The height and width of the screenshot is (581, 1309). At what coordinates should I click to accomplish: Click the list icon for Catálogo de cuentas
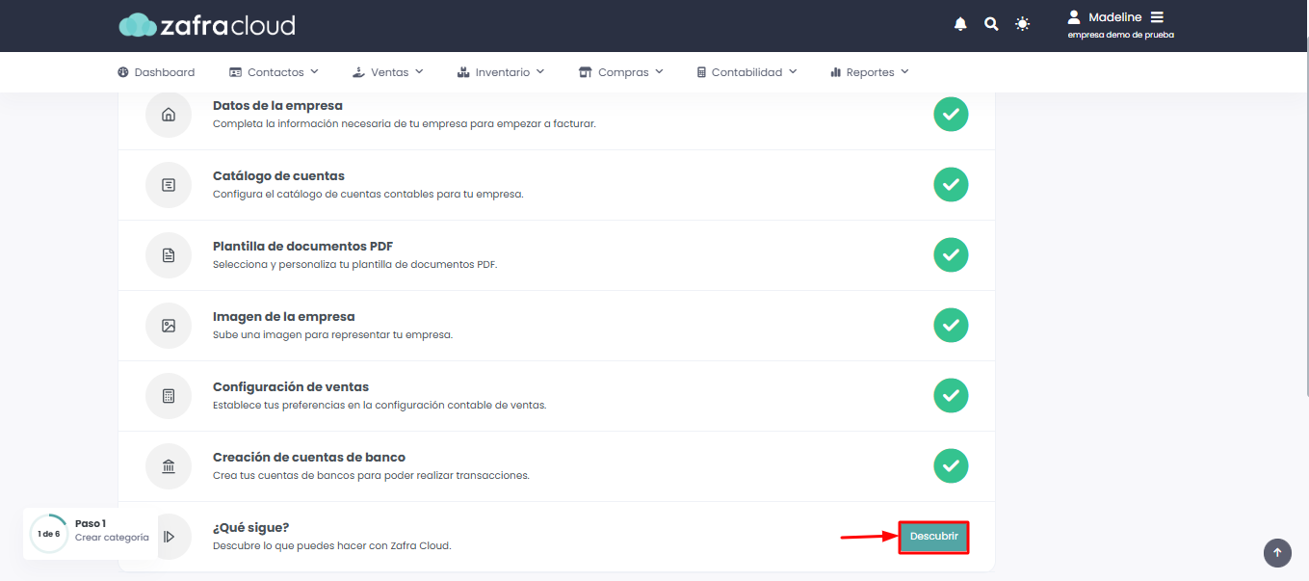click(x=169, y=185)
